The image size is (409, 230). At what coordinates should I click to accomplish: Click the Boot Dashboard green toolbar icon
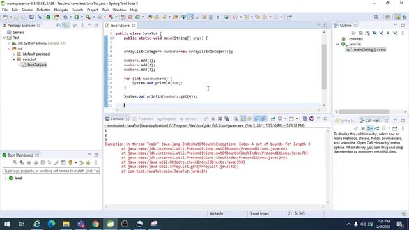(48, 17)
